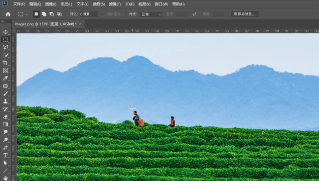Select the Move tool
319x181 pixels.
(x=5, y=32)
